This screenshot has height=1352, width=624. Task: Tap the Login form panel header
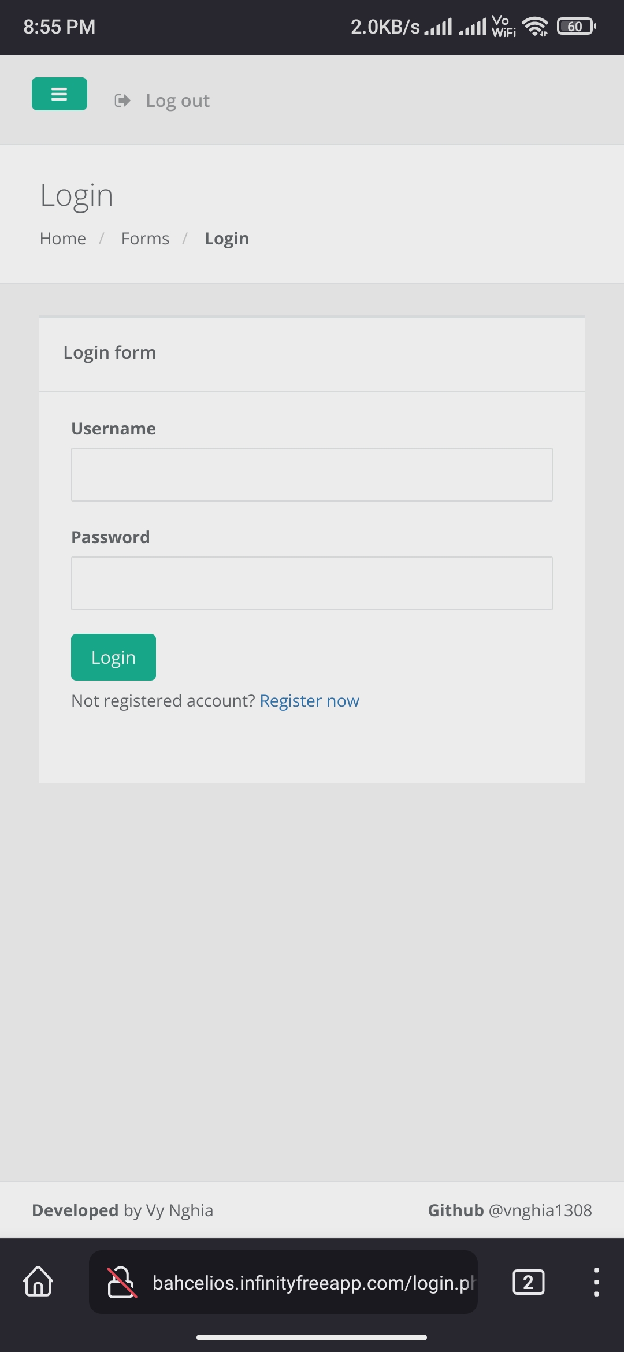point(312,354)
